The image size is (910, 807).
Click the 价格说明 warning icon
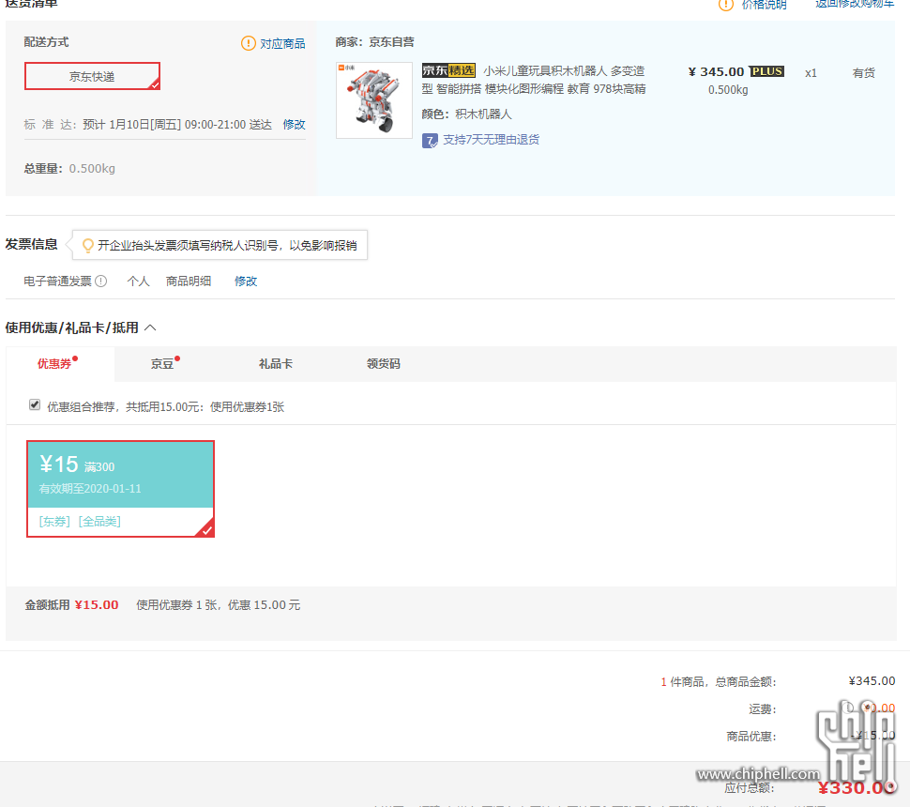click(x=725, y=6)
